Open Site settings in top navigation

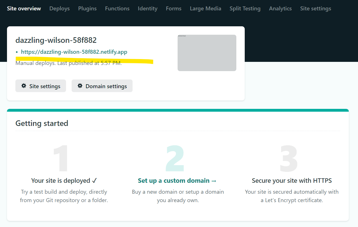[x=315, y=8]
